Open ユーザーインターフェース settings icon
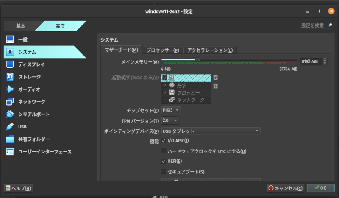The height and width of the screenshot is (198, 339). point(10,151)
